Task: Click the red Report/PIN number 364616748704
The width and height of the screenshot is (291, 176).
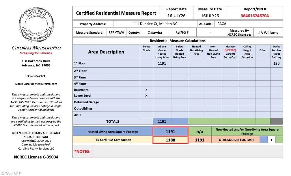Action: [255, 16]
